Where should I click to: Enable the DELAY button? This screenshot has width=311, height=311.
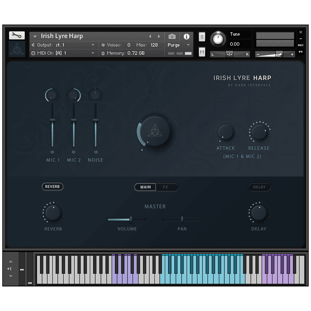pos(259,187)
